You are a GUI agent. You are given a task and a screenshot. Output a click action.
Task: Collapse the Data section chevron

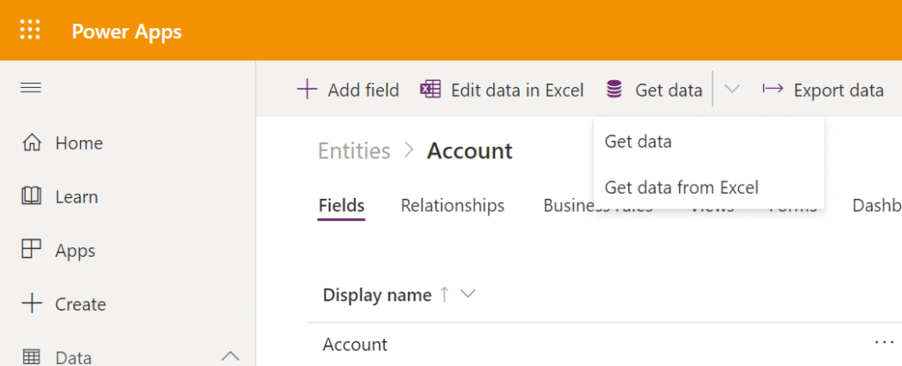tap(230, 356)
